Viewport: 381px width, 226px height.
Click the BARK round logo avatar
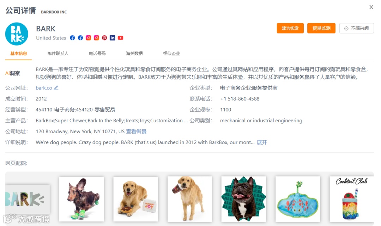click(17, 34)
